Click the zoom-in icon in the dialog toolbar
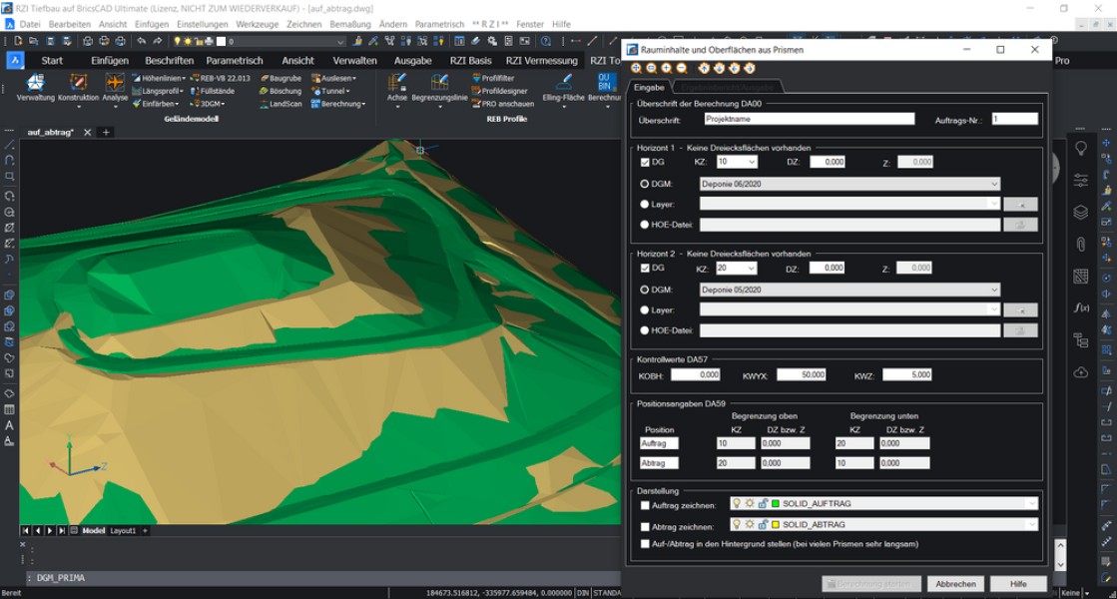Viewport: 1117px width, 599px height. coord(667,70)
